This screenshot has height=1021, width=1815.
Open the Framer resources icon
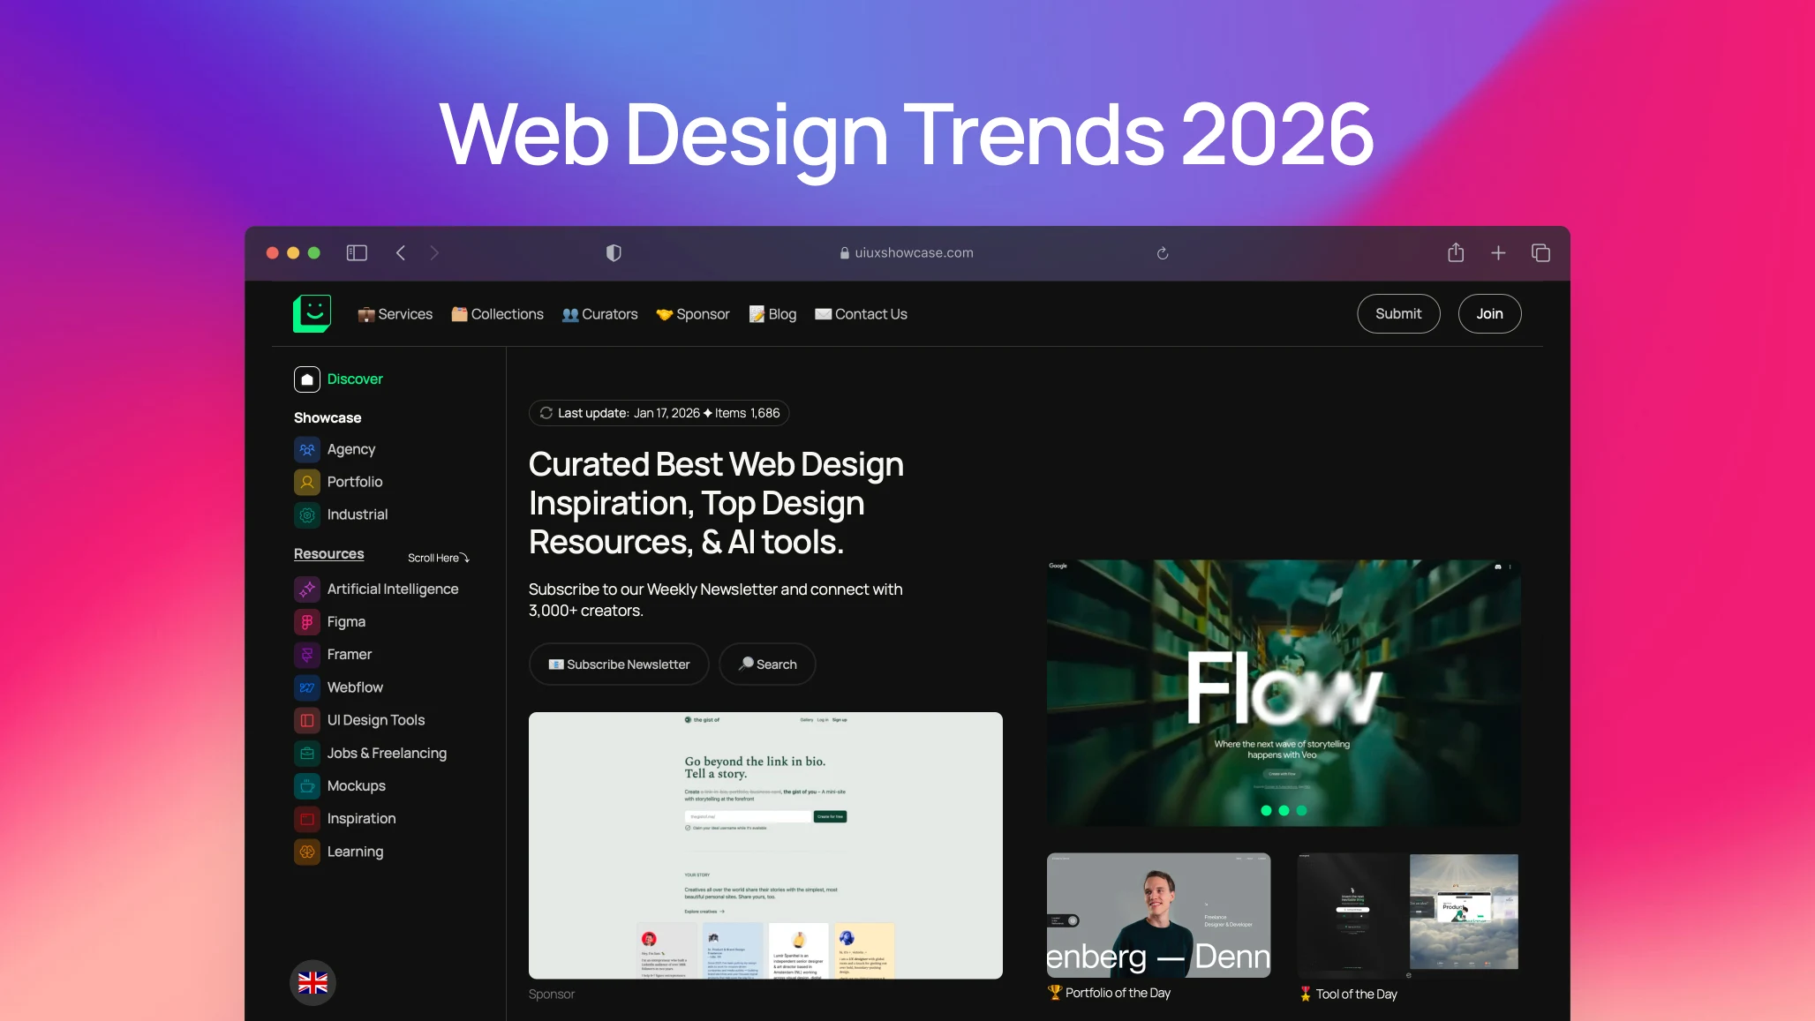pyautogui.click(x=305, y=654)
